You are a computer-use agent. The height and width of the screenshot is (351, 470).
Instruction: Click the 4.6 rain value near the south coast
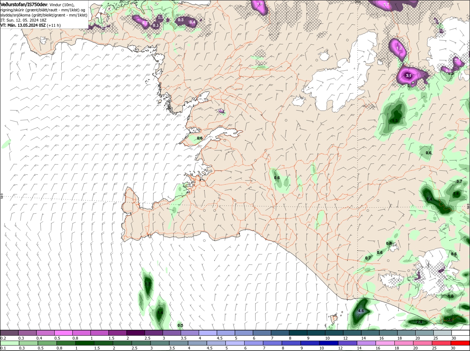tap(361, 311)
